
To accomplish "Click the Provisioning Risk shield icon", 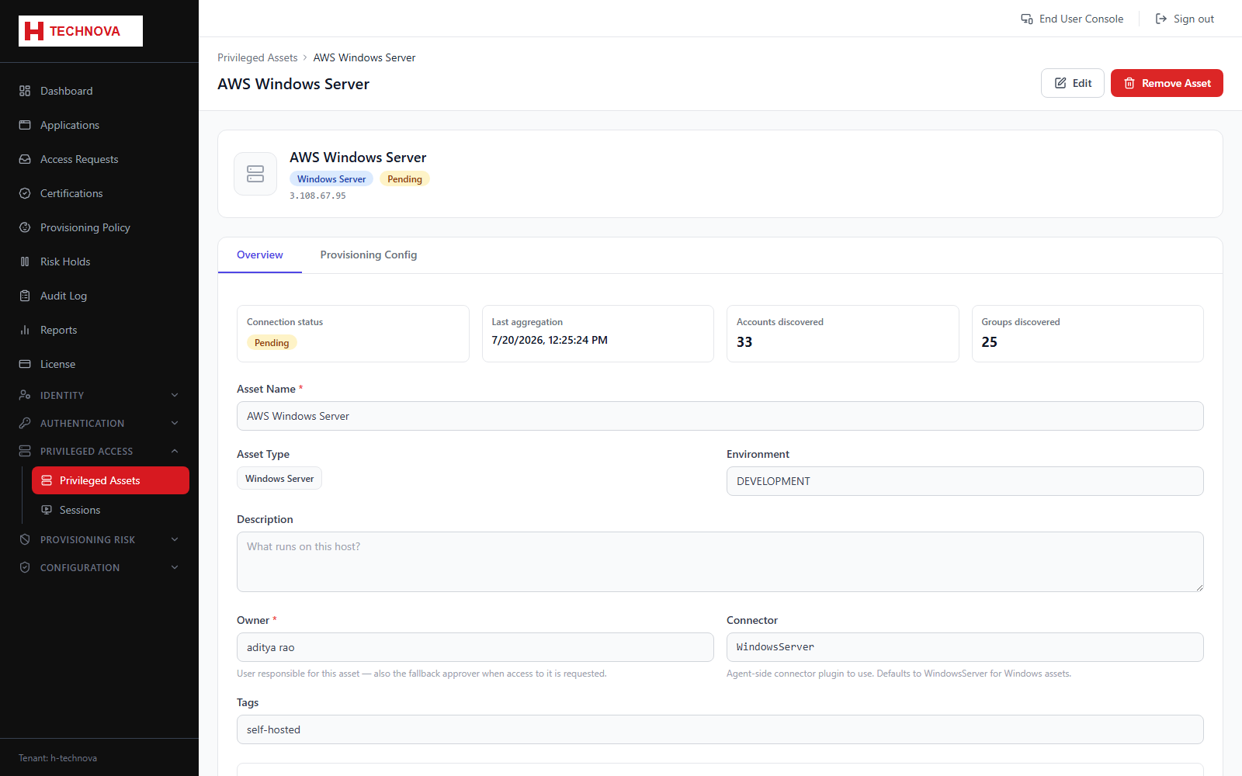I will click(25, 539).
